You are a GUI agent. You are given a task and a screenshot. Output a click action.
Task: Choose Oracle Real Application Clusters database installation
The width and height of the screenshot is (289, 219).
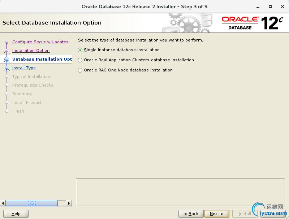pyautogui.click(x=80, y=60)
